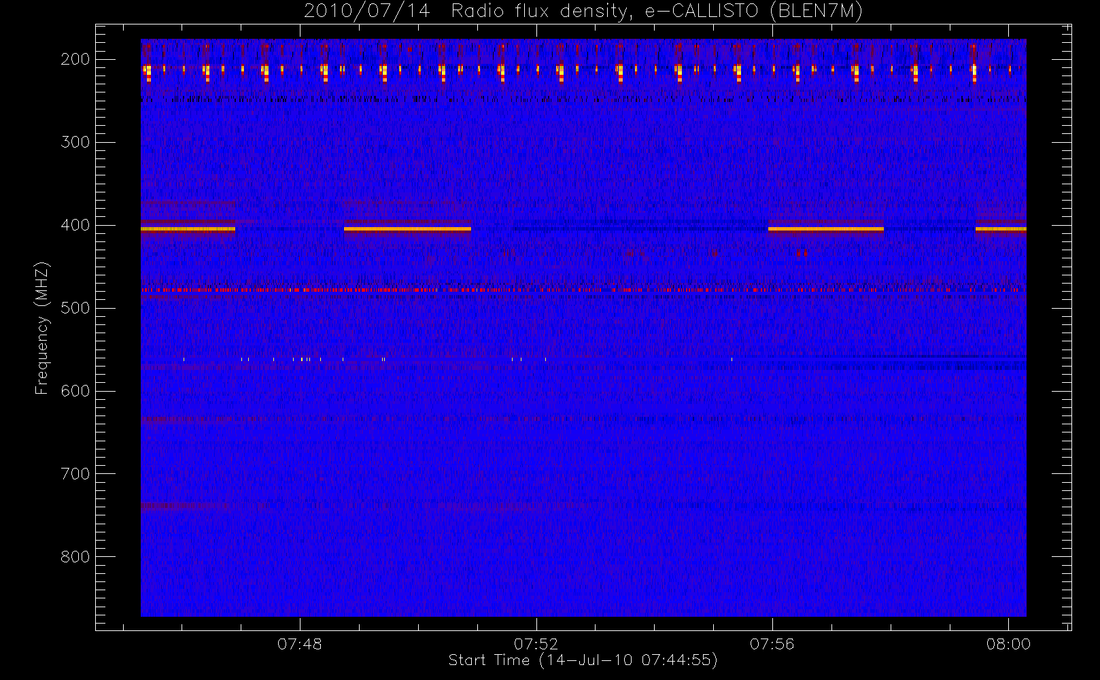Click the red dashed interference line near 480 MHz
Screen dimensions: 1100x680
point(583,290)
